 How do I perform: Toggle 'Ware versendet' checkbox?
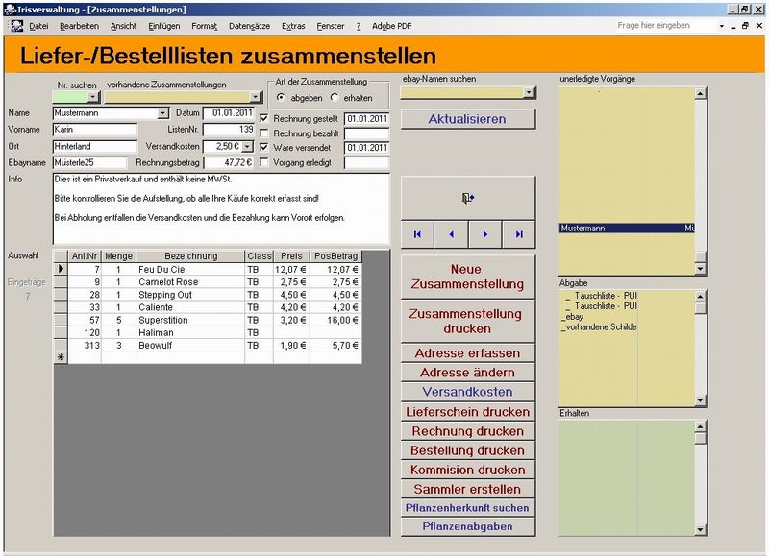coord(263,148)
